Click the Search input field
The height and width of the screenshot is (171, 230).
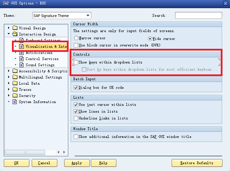[x=199, y=15]
